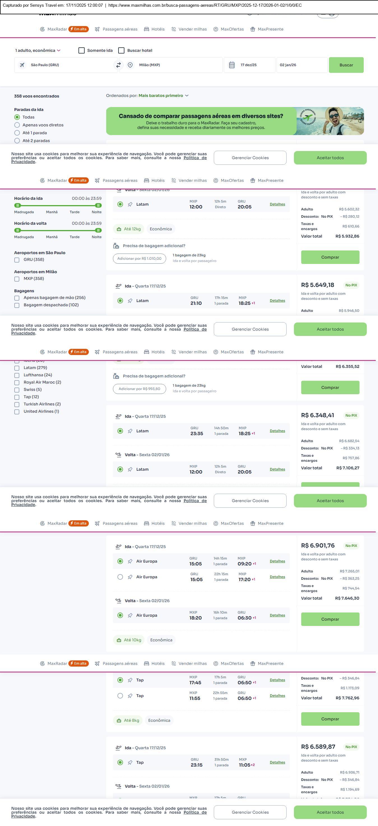Click the airplane icon in São Paulo field
This screenshot has height=826, width=378.
click(22, 65)
